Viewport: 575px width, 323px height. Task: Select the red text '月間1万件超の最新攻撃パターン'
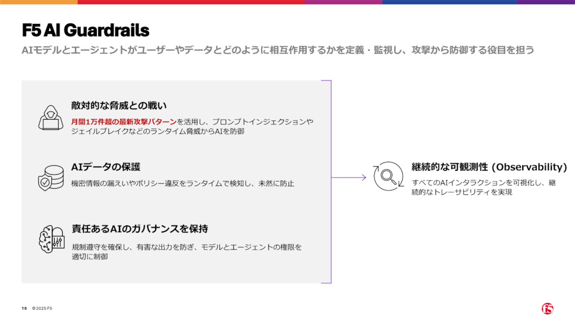[x=124, y=121]
